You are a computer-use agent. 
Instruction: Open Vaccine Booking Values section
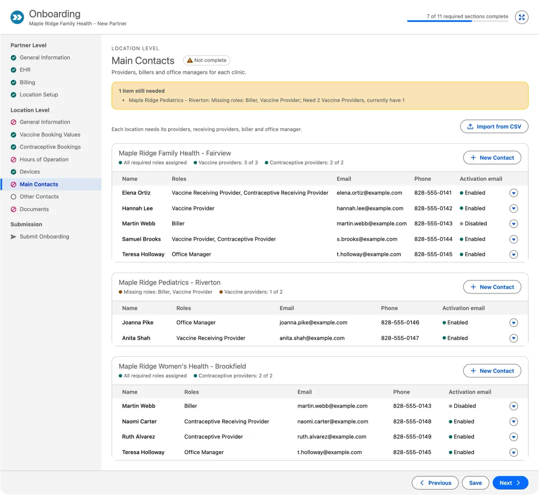[50, 135]
